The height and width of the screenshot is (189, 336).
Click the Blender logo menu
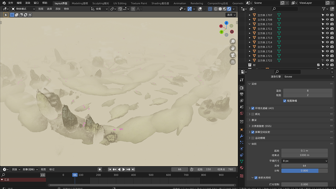click(4, 3)
